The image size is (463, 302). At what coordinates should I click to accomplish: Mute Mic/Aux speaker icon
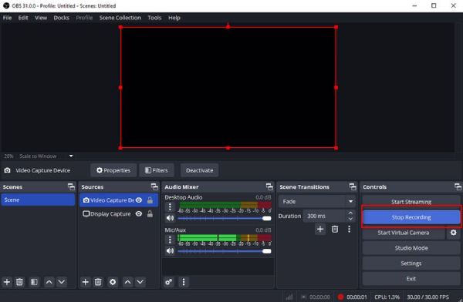pos(170,251)
